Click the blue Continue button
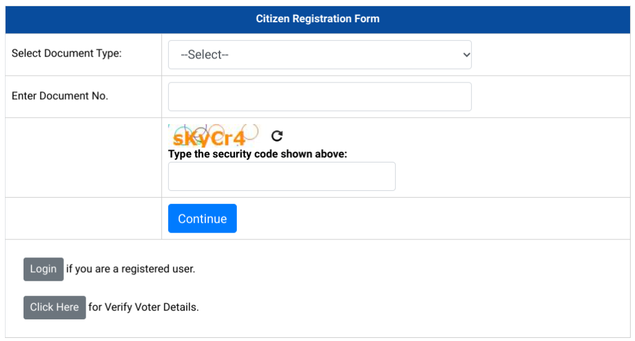This screenshot has height=341, width=635. (x=202, y=218)
